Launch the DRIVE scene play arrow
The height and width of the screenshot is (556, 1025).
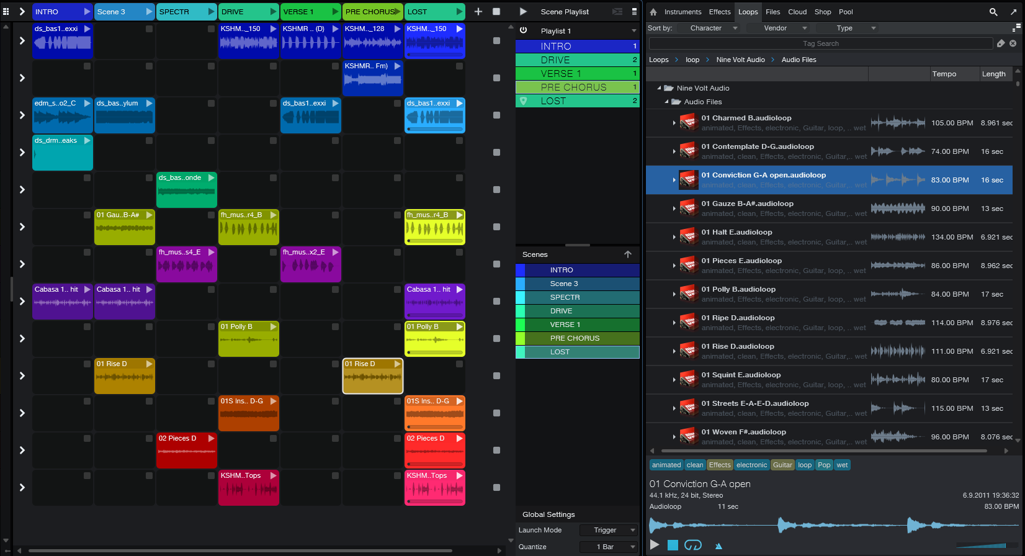pyautogui.click(x=273, y=12)
